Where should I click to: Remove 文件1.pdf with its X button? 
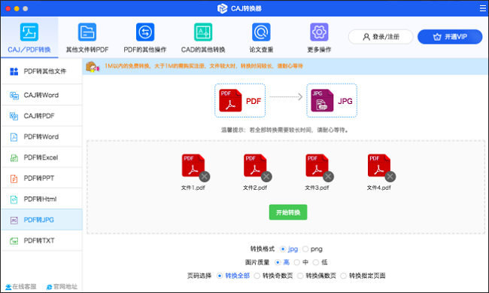click(x=205, y=177)
